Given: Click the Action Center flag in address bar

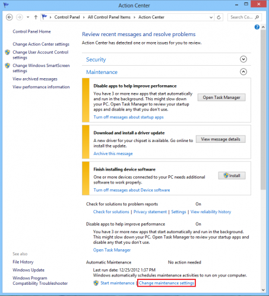Looking at the screenshot, I should pyautogui.click(x=45, y=17).
